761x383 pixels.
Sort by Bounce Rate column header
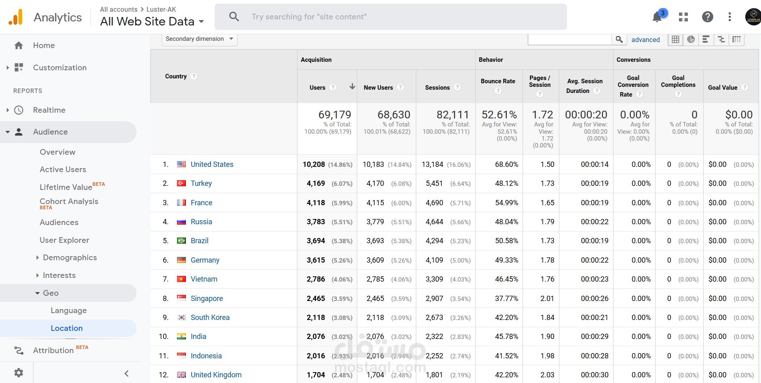click(498, 81)
